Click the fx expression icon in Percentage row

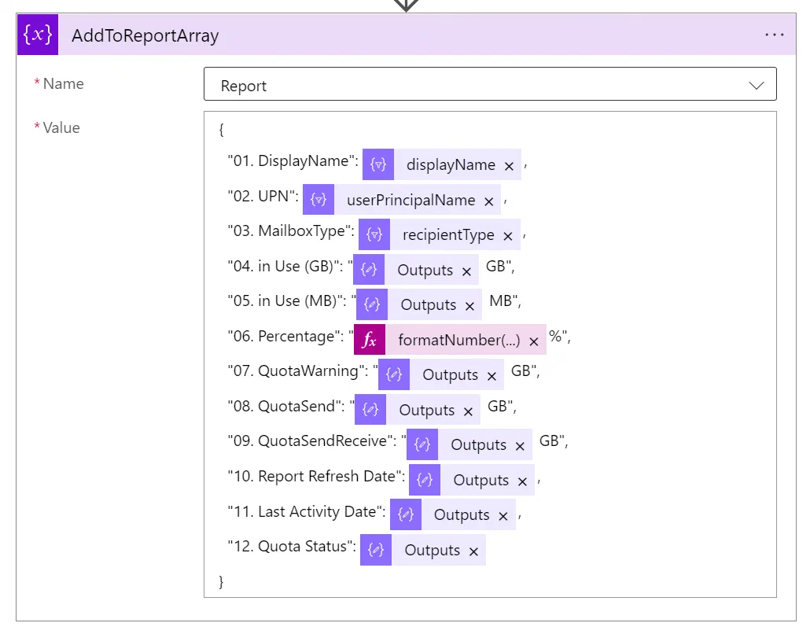(370, 340)
